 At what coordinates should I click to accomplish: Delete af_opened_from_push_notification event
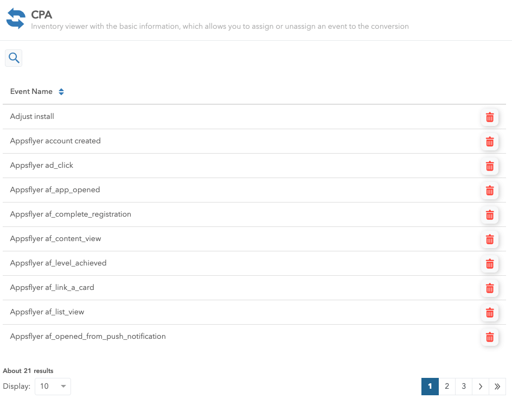[x=490, y=337]
